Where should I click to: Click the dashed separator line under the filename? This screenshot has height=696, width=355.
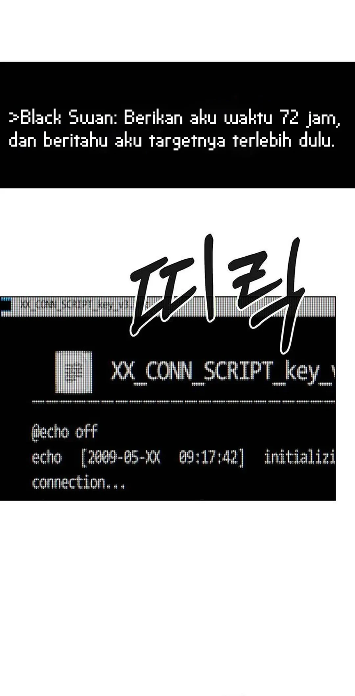(183, 402)
